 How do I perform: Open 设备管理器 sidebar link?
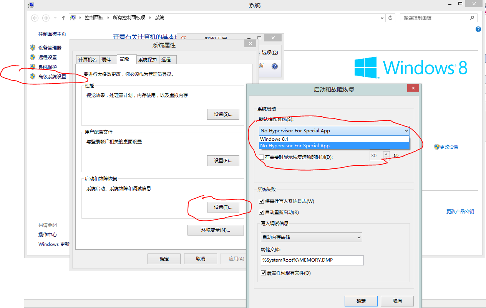coord(50,48)
